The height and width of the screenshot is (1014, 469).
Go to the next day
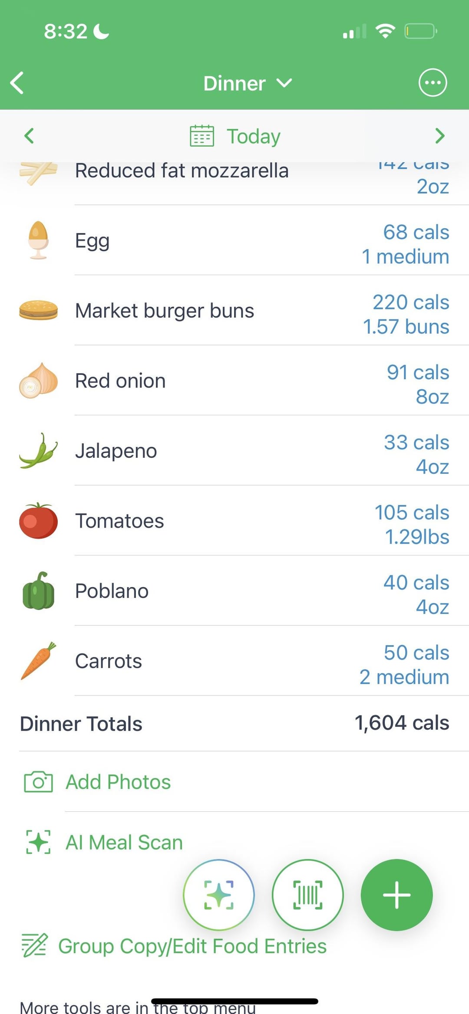(440, 136)
